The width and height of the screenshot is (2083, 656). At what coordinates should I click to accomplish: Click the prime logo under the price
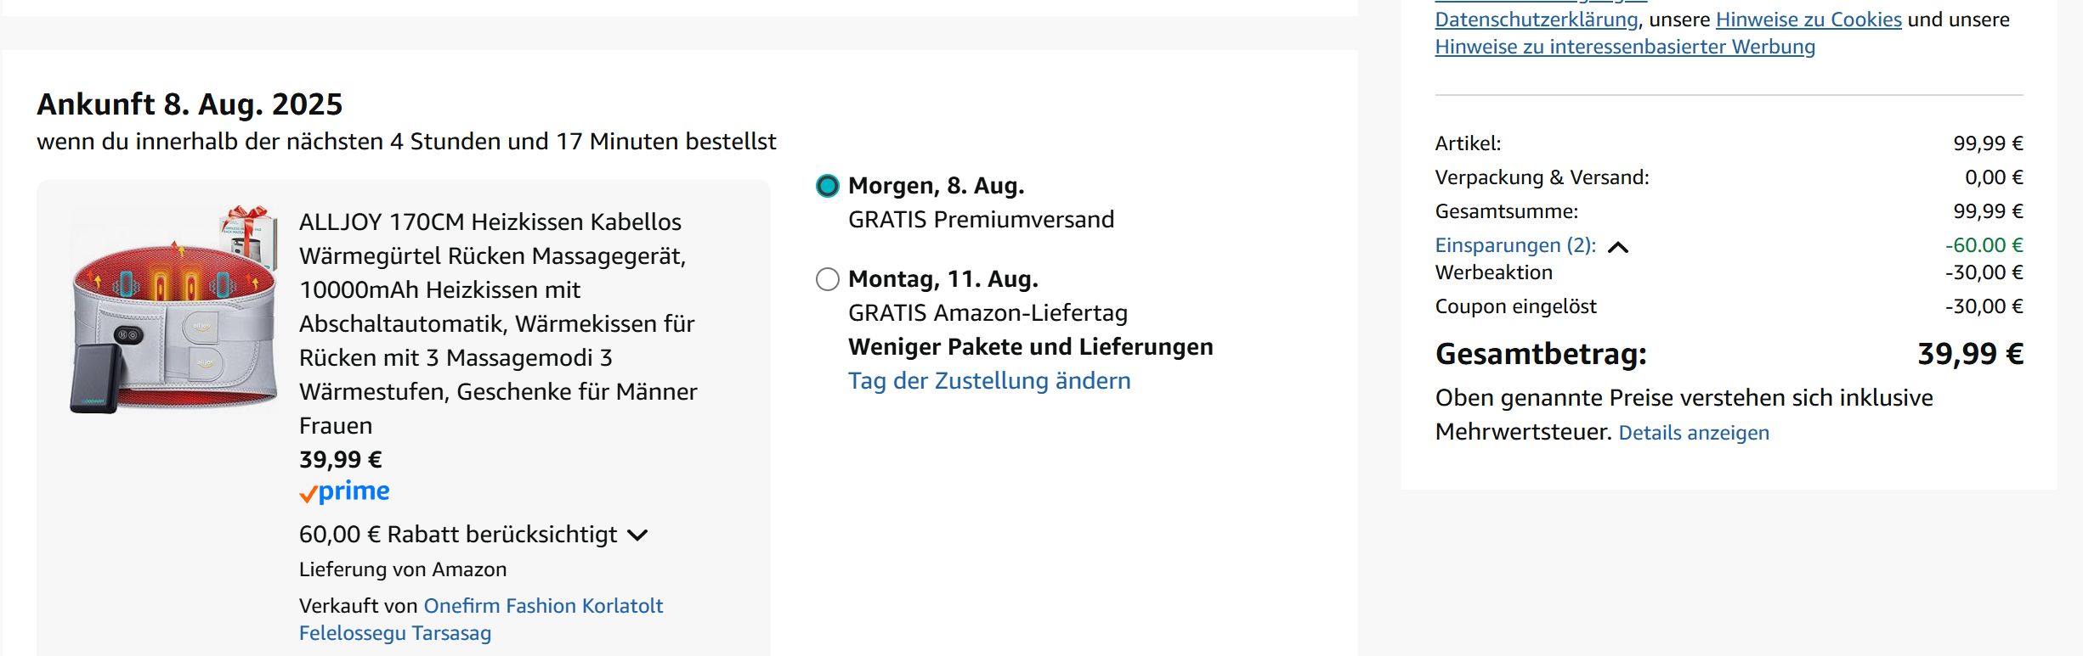(345, 492)
